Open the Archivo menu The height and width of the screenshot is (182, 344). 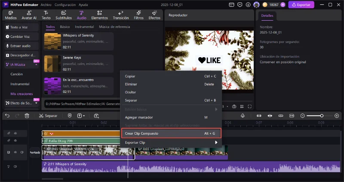pos(46,5)
